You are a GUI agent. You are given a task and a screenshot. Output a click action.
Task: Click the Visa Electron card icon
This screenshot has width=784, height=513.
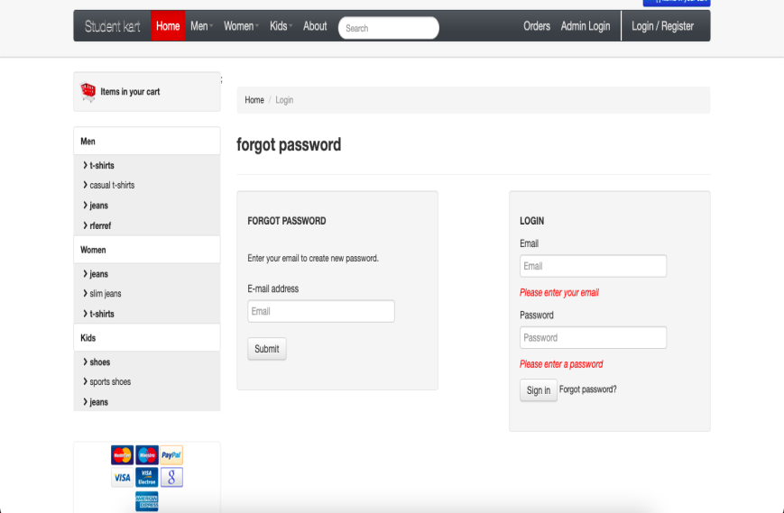point(146,477)
